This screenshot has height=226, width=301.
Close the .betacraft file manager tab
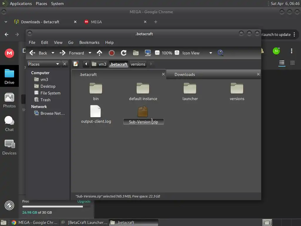coord(163,74)
